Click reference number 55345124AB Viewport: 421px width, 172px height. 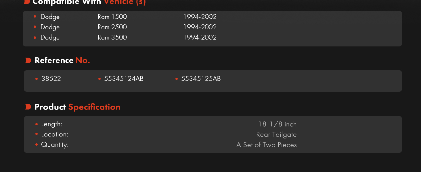tap(124, 79)
